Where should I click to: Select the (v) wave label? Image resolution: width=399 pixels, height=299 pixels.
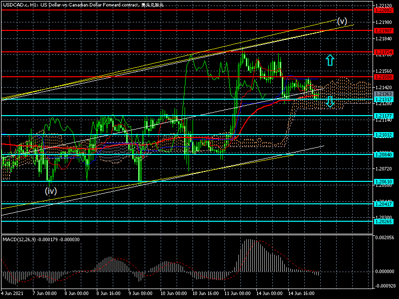[342, 21]
